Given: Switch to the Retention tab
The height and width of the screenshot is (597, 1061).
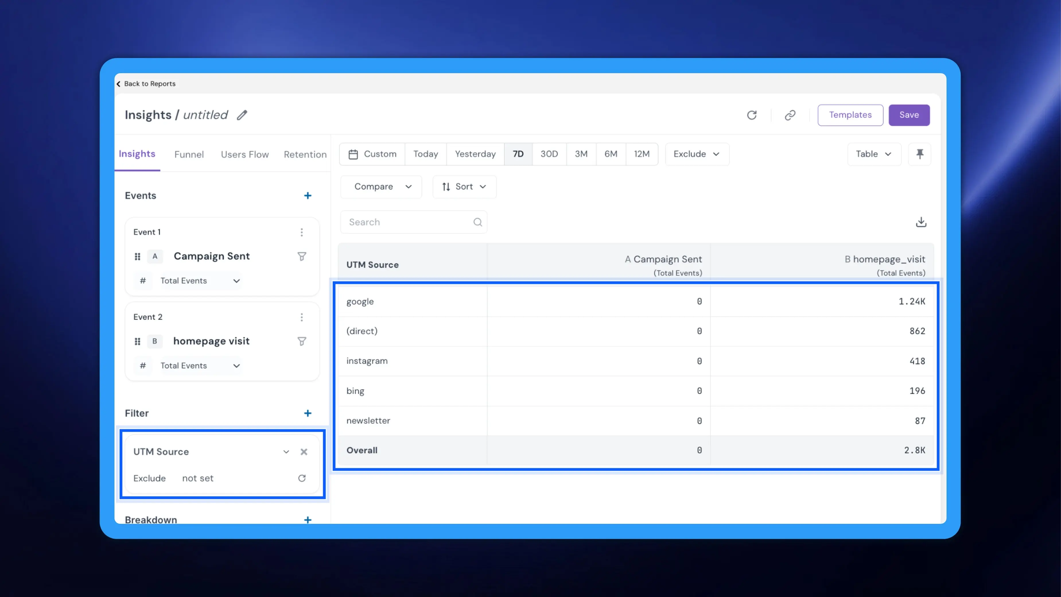Looking at the screenshot, I should pyautogui.click(x=305, y=154).
